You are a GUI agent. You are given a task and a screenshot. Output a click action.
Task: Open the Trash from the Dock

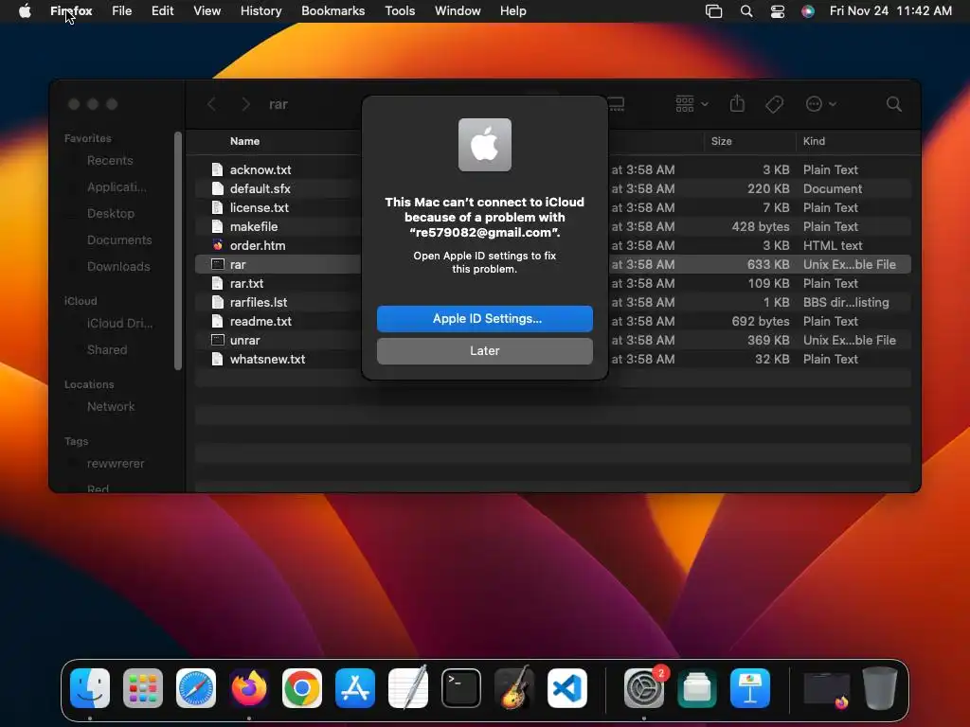click(880, 688)
